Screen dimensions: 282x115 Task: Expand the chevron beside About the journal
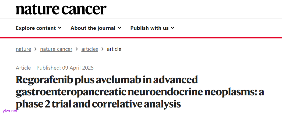pyautogui.click(x=119, y=28)
